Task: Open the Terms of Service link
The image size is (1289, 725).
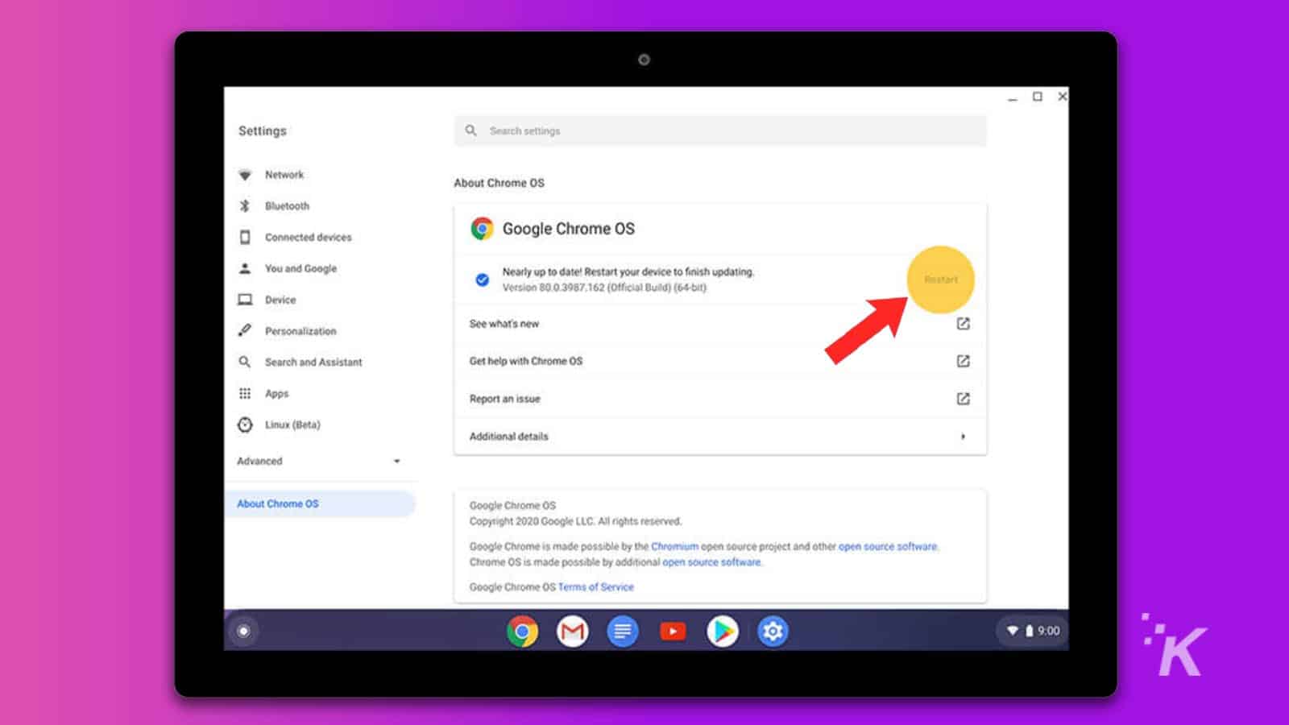Action: click(595, 586)
